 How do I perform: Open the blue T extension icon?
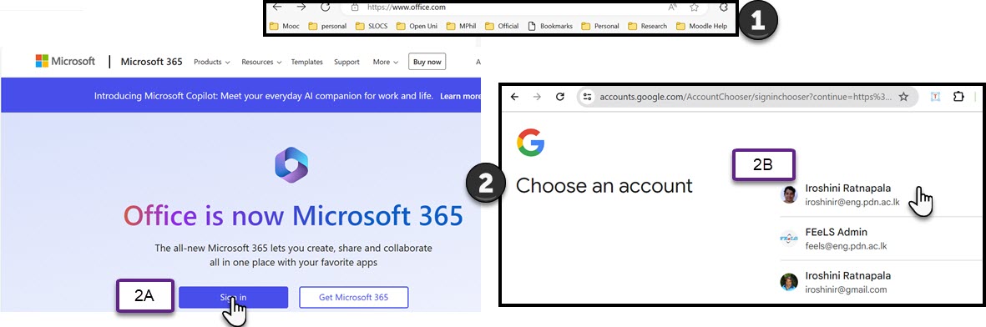coord(935,97)
